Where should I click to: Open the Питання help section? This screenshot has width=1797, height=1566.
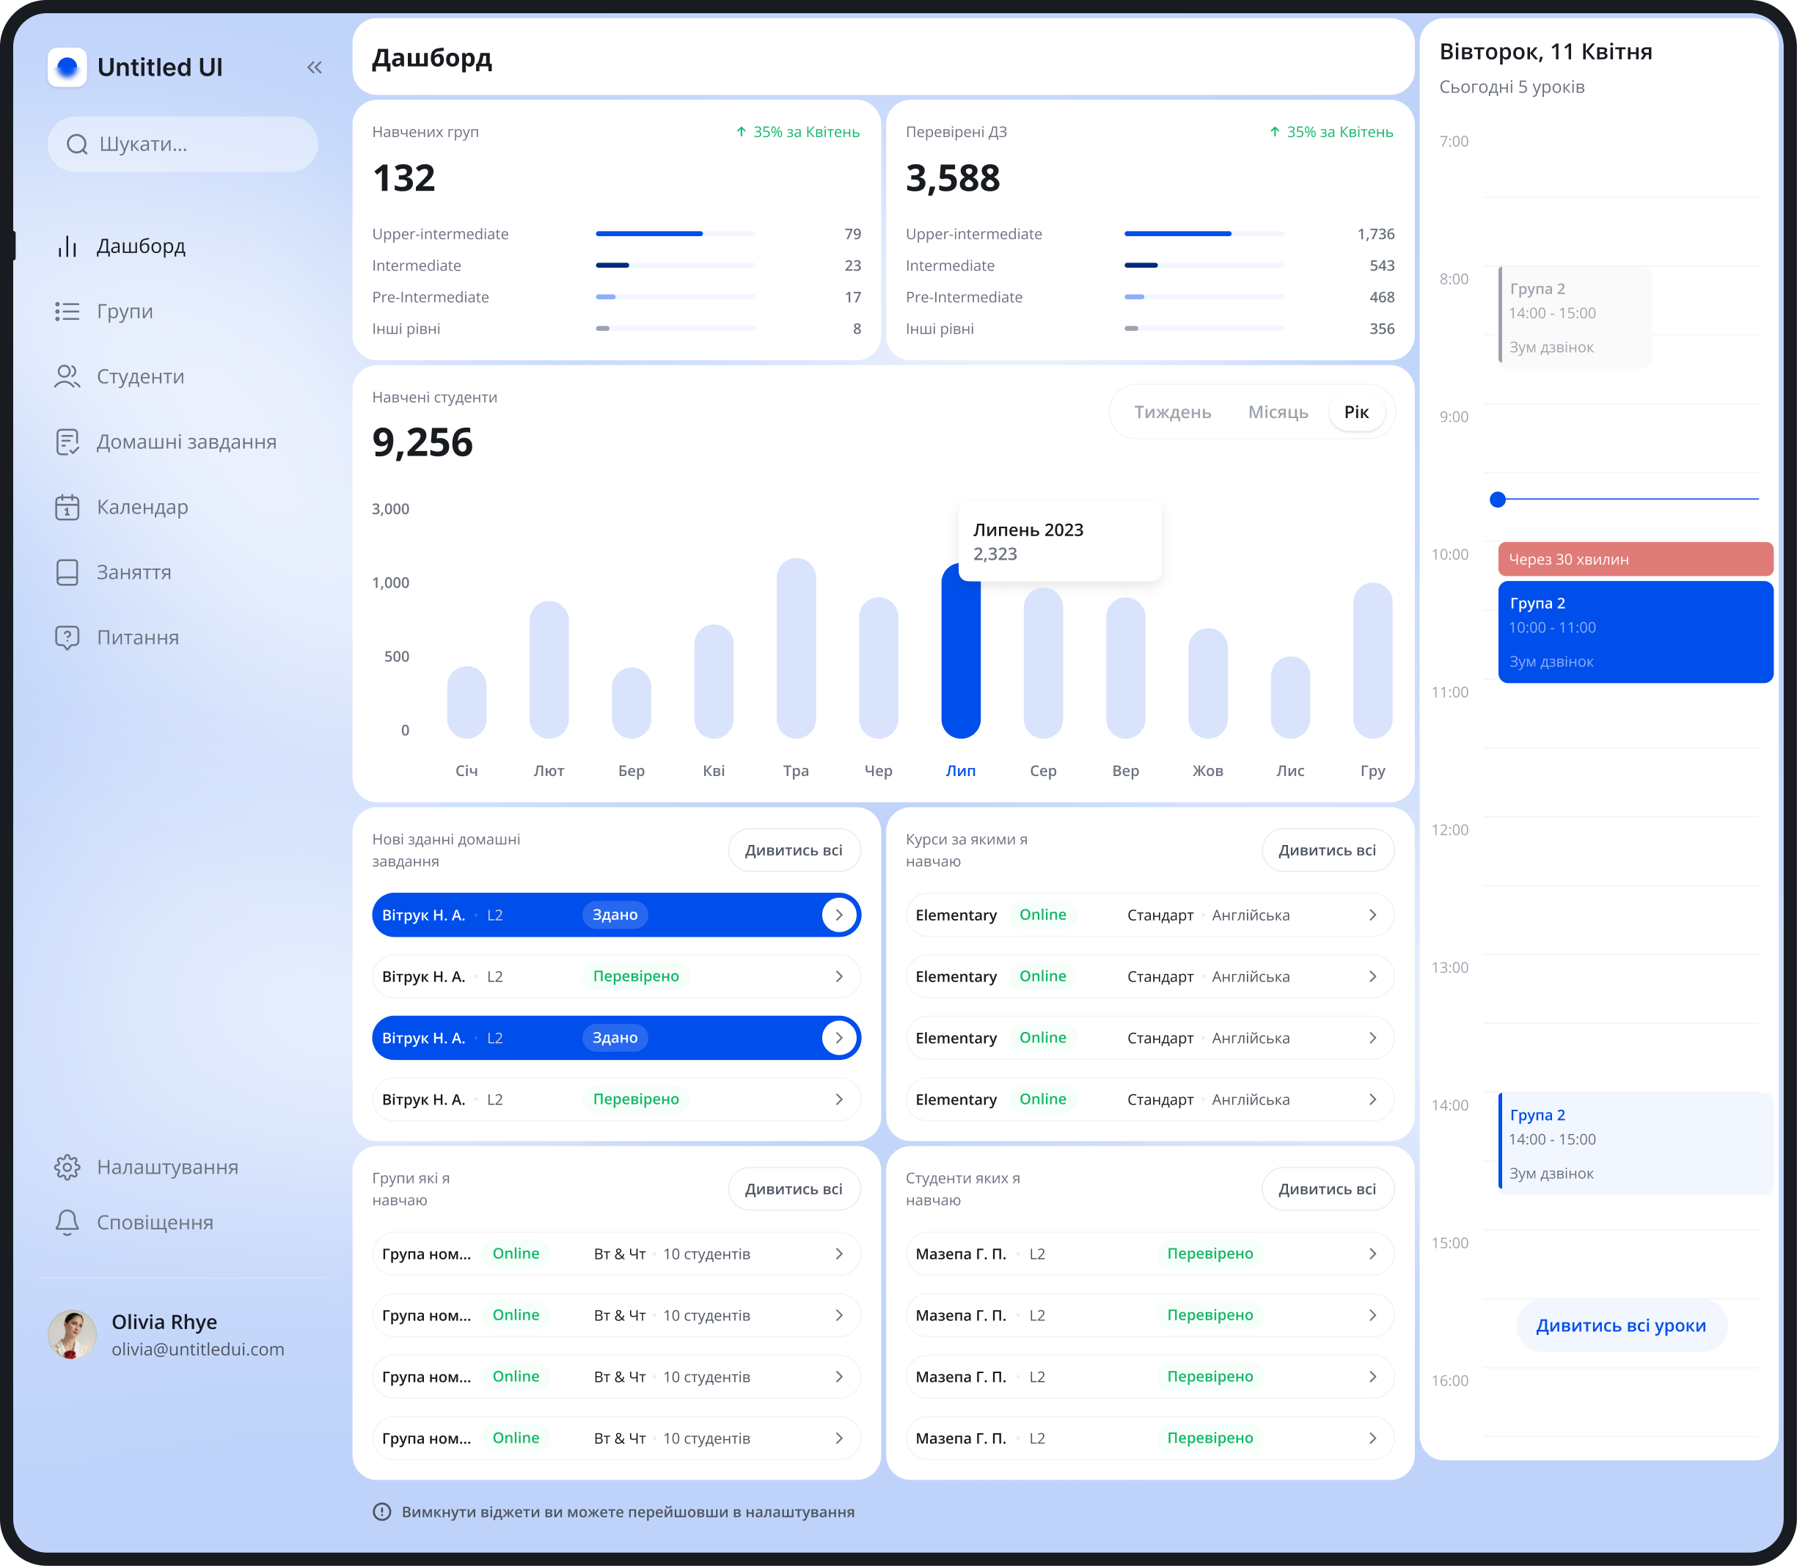click(136, 637)
